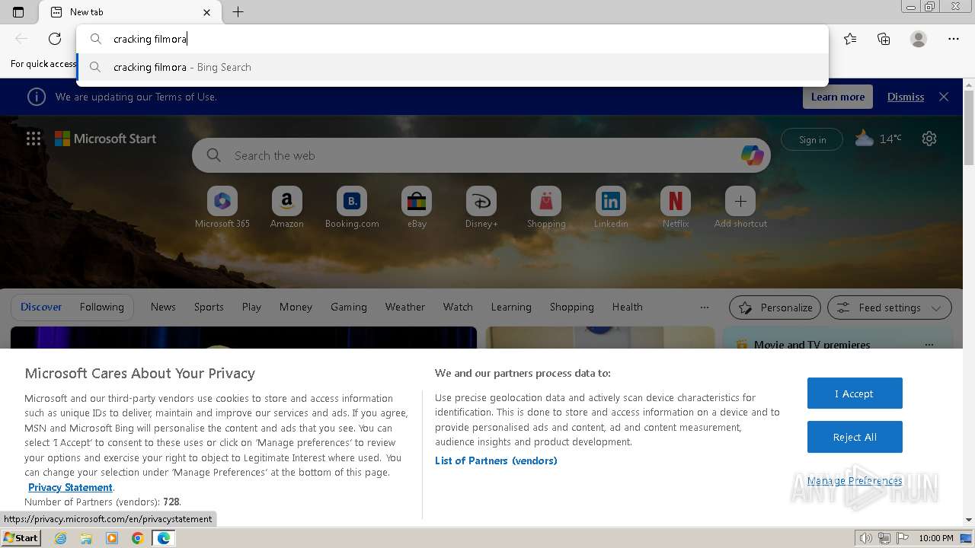The width and height of the screenshot is (975, 548).
Task: Open the Play category
Action: coord(251,307)
